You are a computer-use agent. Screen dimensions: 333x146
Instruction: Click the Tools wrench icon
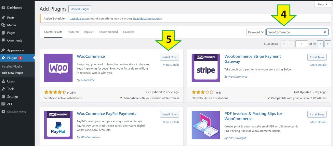(3, 89)
